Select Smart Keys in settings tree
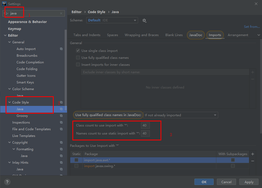Screen dimensions: 262x188 click(x=25, y=82)
